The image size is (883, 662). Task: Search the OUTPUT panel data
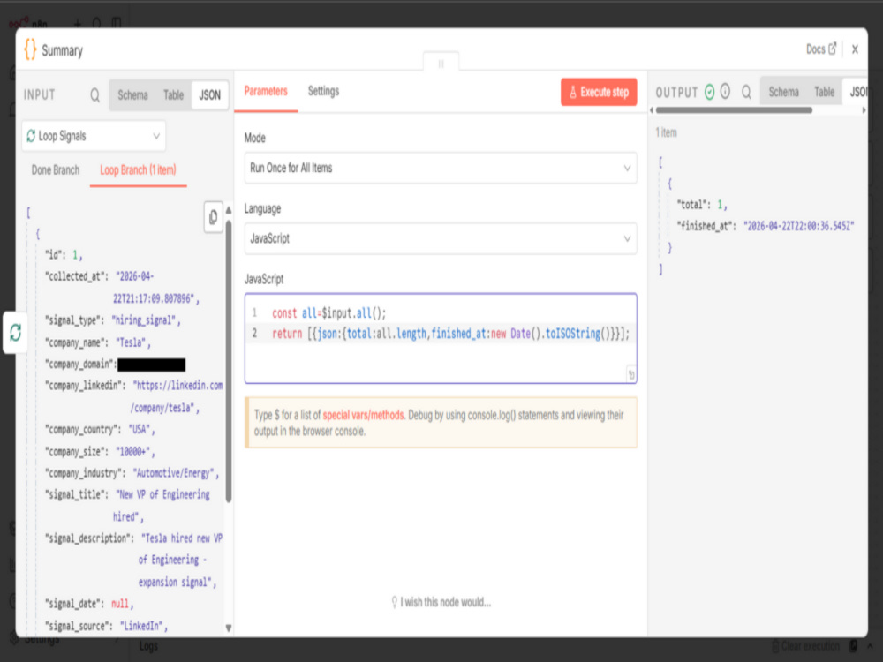pyautogui.click(x=746, y=92)
